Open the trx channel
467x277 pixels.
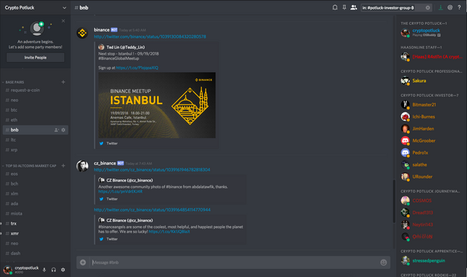pyautogui.click(x=36, y=224)
